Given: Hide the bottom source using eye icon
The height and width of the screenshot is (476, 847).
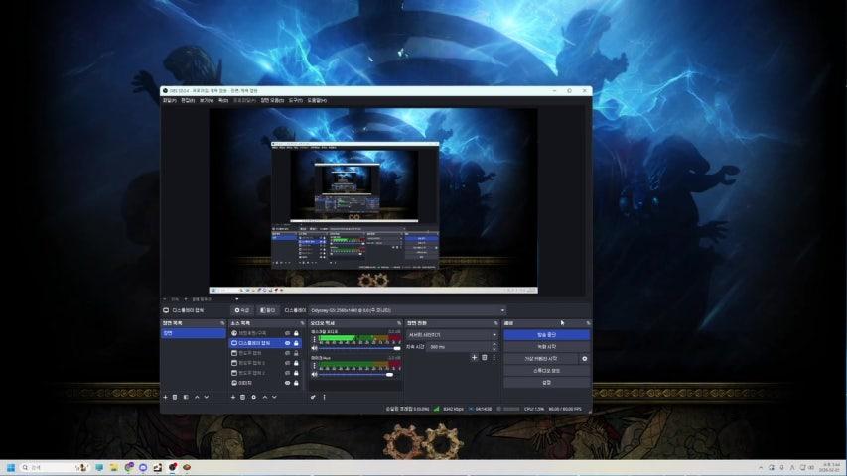Looking at the screenshot, I should point(287,382).
